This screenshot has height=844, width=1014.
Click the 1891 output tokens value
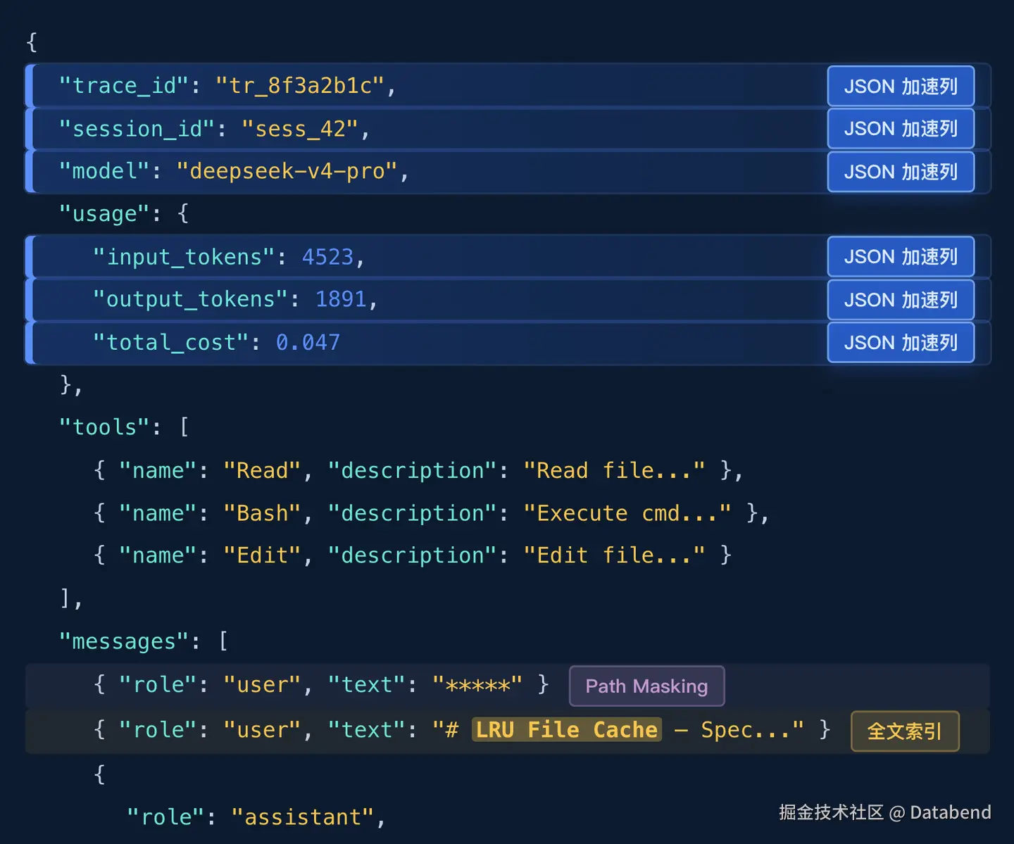click(341, 299)
